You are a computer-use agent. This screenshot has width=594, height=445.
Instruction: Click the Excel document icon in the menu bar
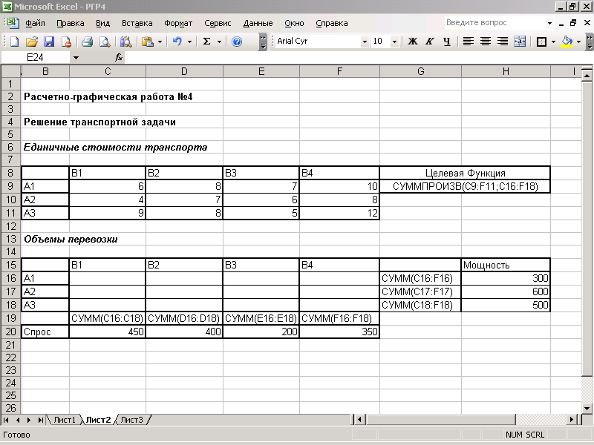(x=13, y=23)
